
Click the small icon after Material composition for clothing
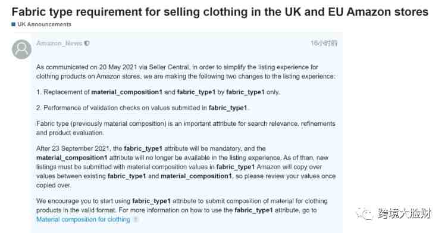click(x=136, y=219)
